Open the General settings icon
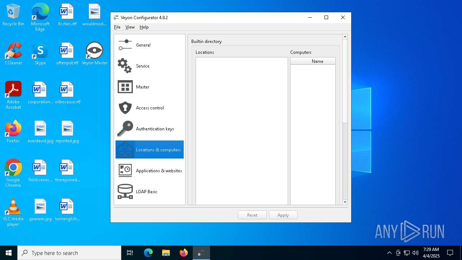462x260 pixels. pyautogui.click(x=125, y=45)
